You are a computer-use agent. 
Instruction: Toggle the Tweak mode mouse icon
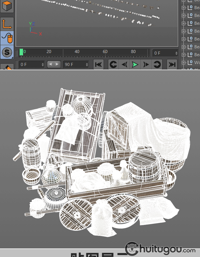tap(7, 38)
